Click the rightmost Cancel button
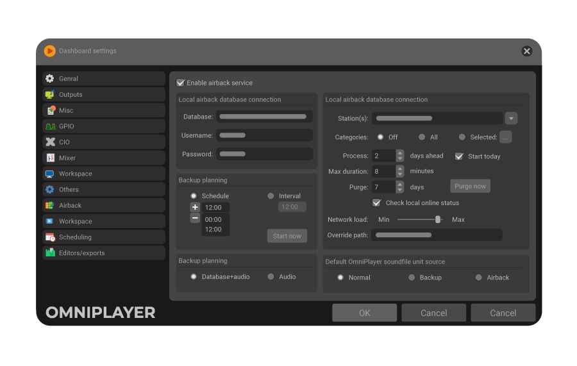Screen dimensions: 577x366 pyautogui.click(x=503, y=313)
